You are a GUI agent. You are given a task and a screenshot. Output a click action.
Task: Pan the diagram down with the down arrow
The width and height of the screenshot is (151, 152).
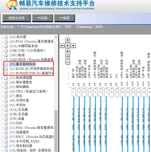[x=67, y=51]
